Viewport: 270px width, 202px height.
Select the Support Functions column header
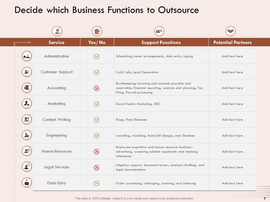[x=161, y=43]
